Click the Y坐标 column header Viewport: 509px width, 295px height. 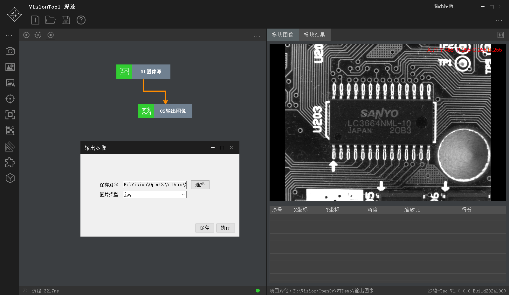(333, 210)
